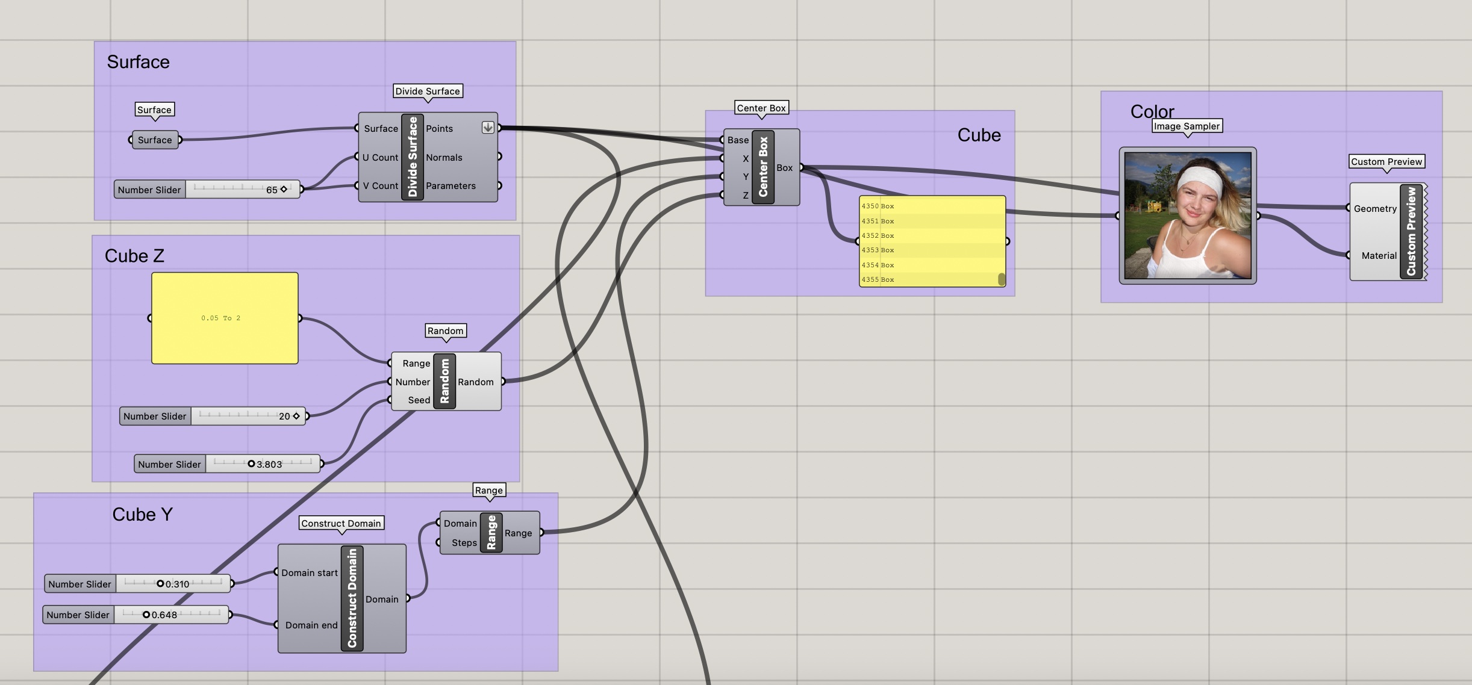
Task: Select the Construct Domain component
Action: pos(351,599)
